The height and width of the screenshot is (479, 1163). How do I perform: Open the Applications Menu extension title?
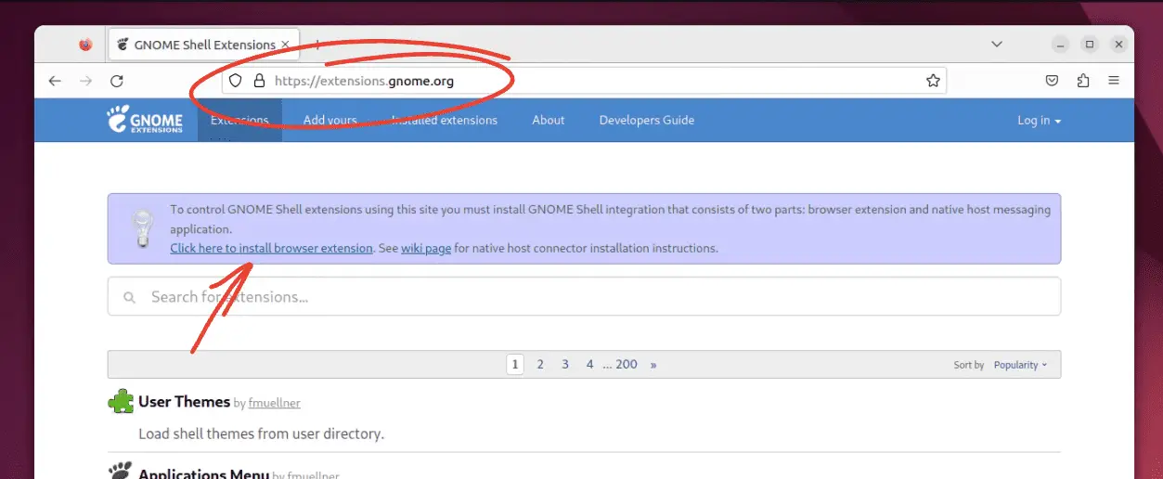[203, 473]
